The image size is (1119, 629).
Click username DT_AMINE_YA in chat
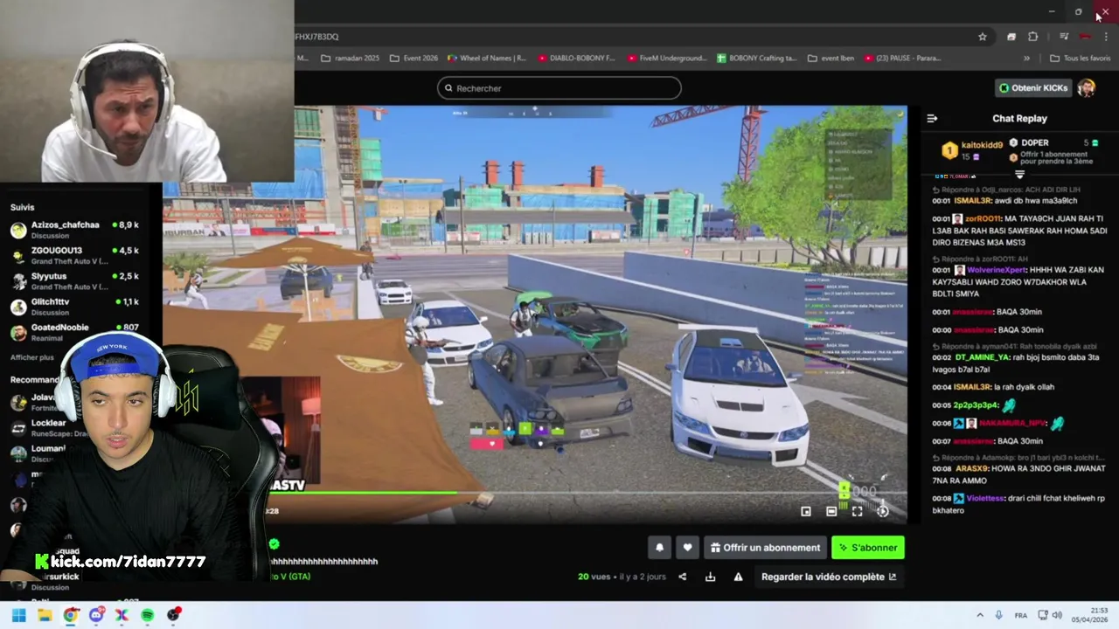click(x=983, y=357)
